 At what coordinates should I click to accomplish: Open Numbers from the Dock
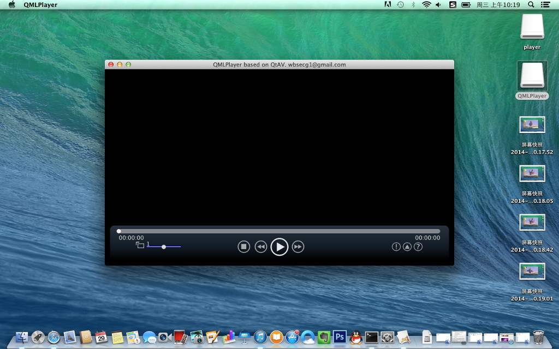(229, 337)
